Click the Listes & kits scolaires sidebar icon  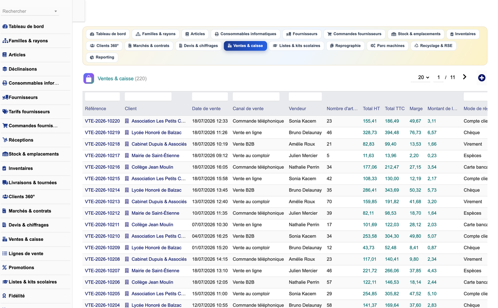pos(5,282)
